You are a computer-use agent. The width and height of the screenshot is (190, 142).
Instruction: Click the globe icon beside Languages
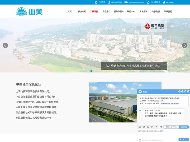click(164, 2)
